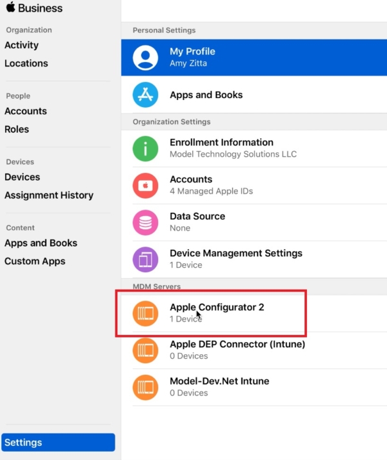Open Enrollment Information row title

[x=221, y=143]
